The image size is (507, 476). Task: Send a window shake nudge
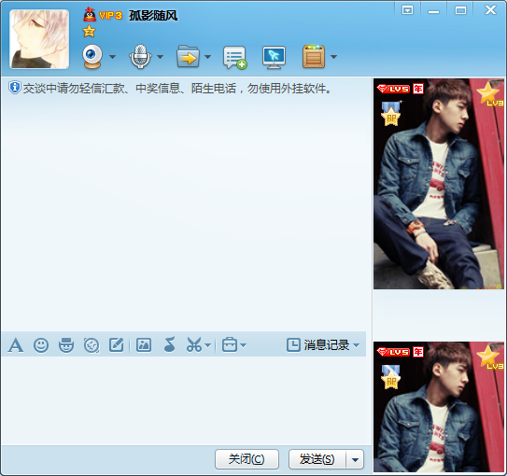(x=92, y=345)
